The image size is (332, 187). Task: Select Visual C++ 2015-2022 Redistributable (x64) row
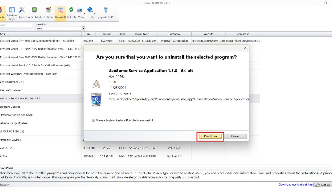click(41, 49)
